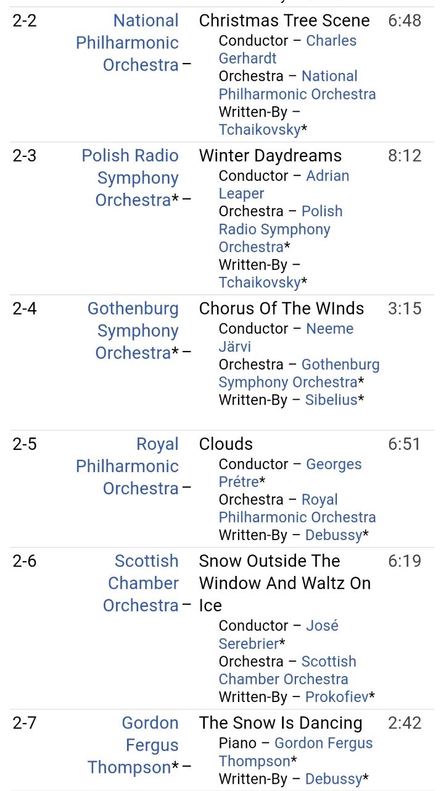The height and width of the screenshot is (791, 441).
Task: Open conductor Adrian Leaper link
Action: point(284,185)
